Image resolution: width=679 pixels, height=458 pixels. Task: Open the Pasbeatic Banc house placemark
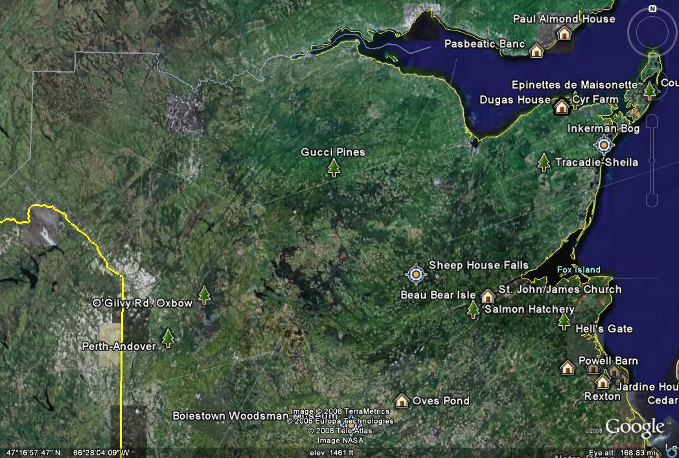[x=536, y=50]
